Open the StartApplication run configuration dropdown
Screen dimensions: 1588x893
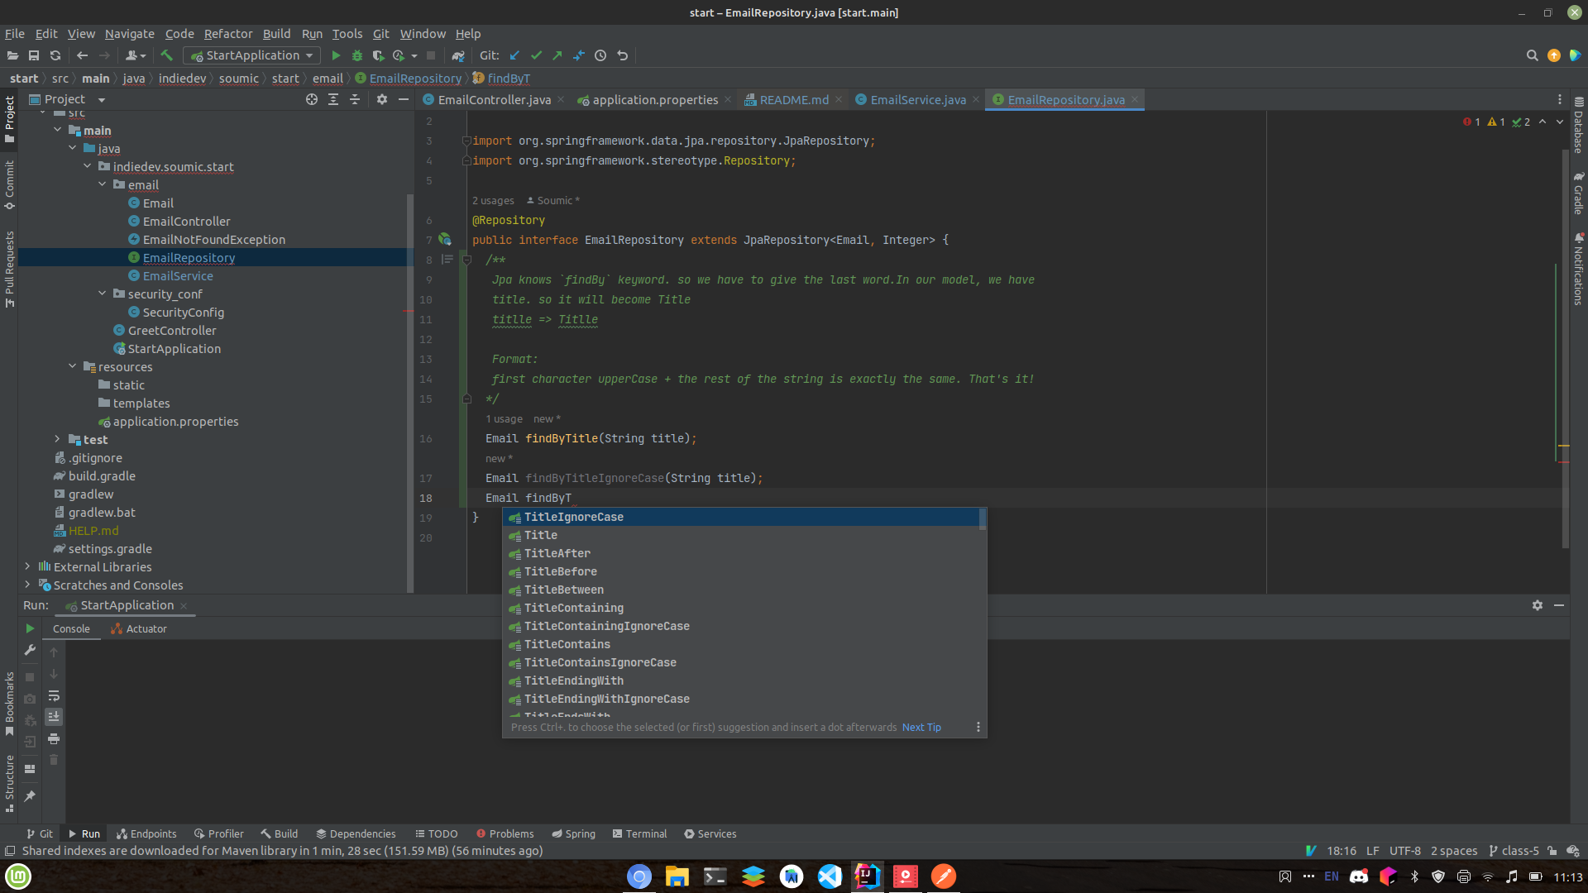tap(252, 55)
